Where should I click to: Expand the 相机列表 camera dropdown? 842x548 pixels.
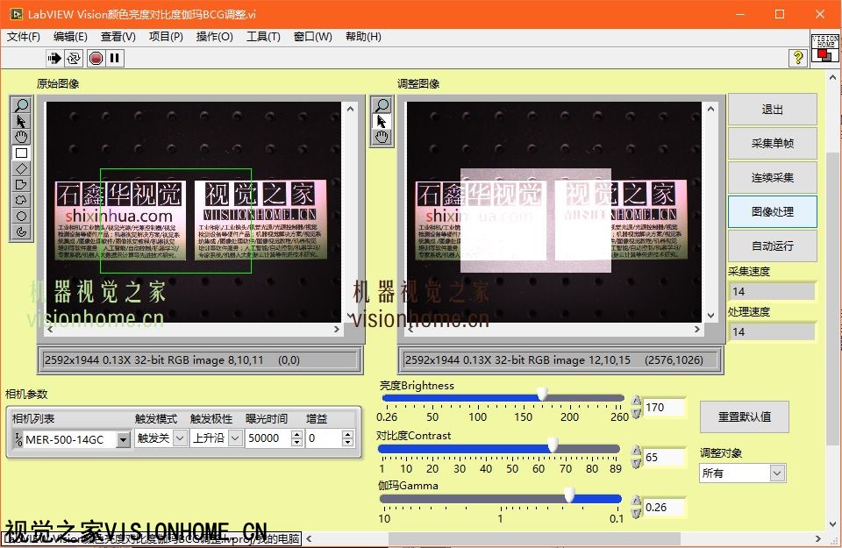[x=122, y=438]
